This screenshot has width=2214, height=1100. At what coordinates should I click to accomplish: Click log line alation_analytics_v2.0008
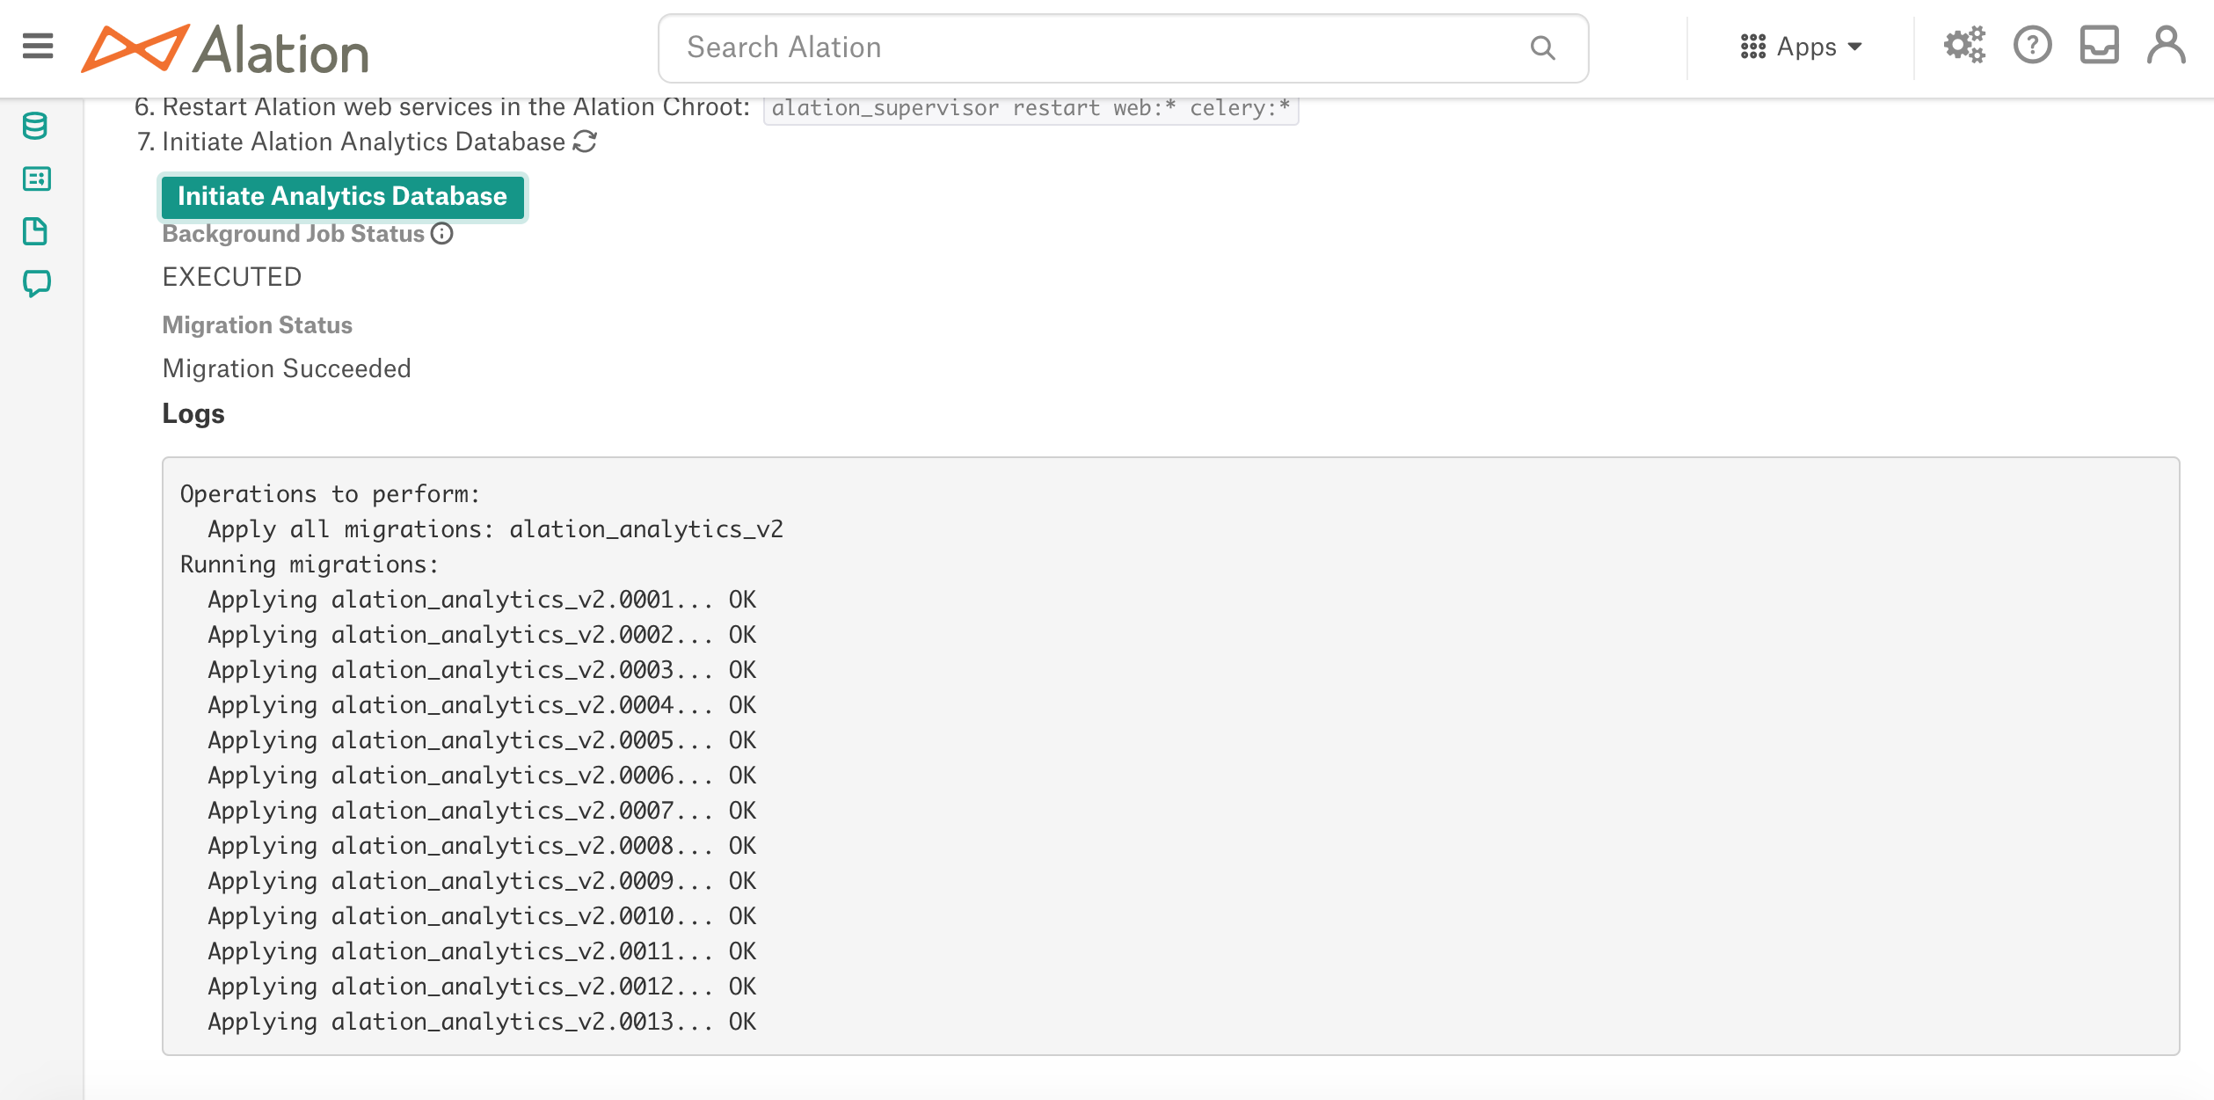(x=482, y=846)
